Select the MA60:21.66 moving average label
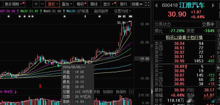 coord(52,11)
